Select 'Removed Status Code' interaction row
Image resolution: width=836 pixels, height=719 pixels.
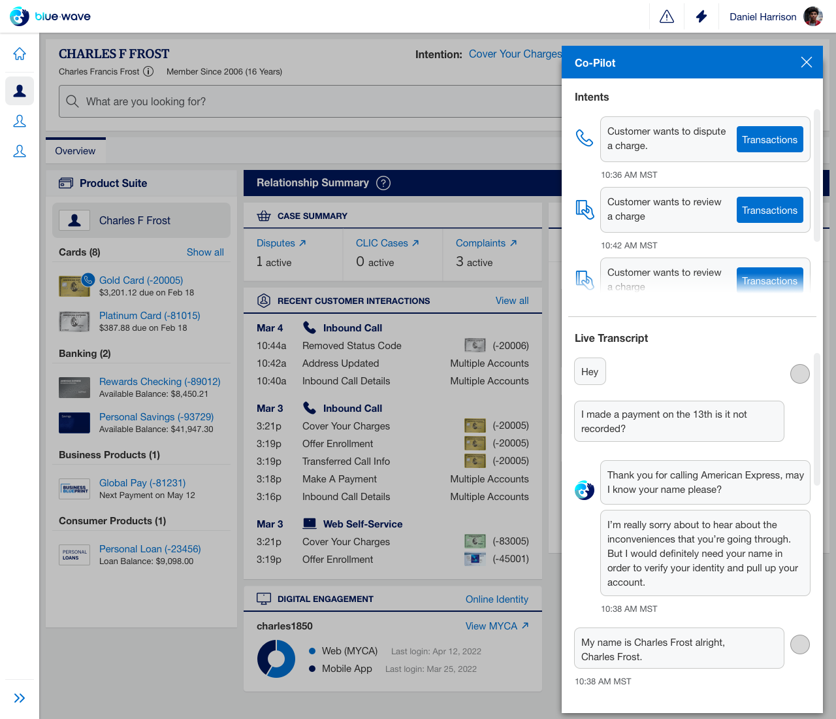pos(393,346)
